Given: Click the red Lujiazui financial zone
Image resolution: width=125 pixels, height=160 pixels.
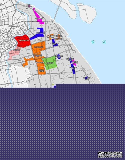Looking at the screenshot, I should click(23, 41).
